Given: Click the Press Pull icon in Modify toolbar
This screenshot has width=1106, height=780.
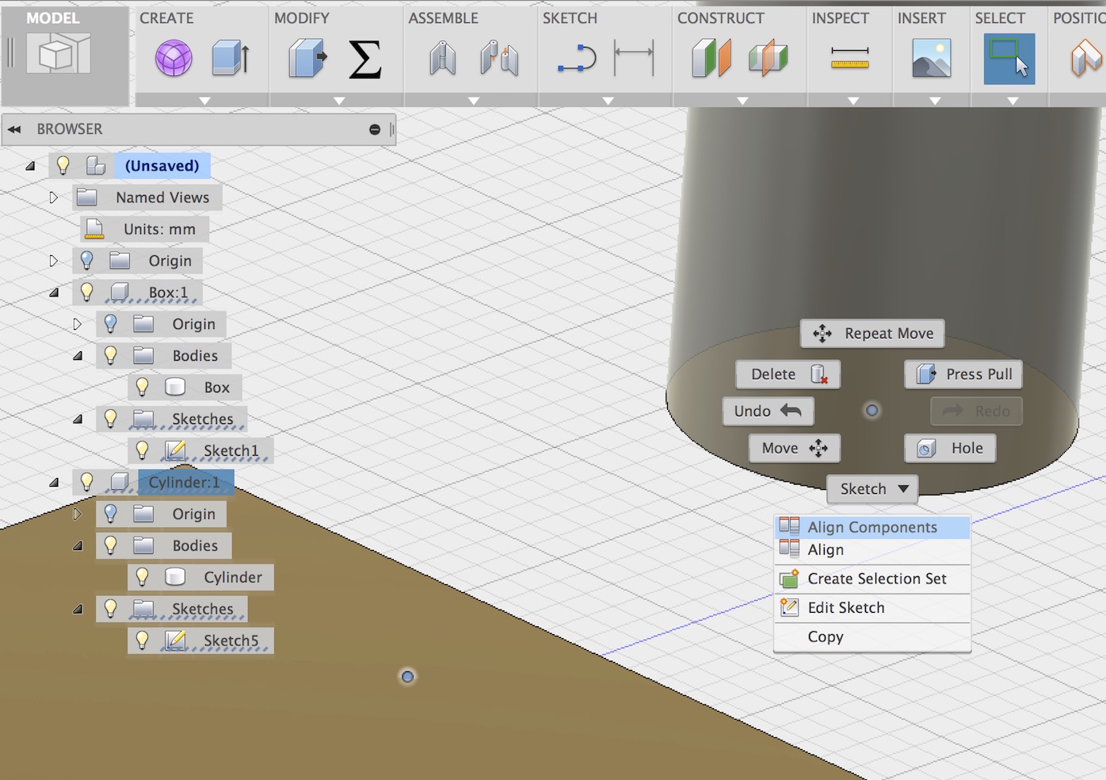Looking at the screenshot, I should coord(307,59).
